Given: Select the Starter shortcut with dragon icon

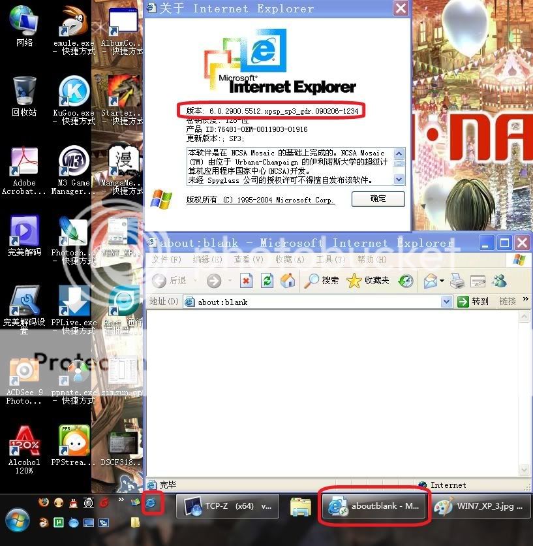Looking at the screenshot, I should (x=123, y=101).
